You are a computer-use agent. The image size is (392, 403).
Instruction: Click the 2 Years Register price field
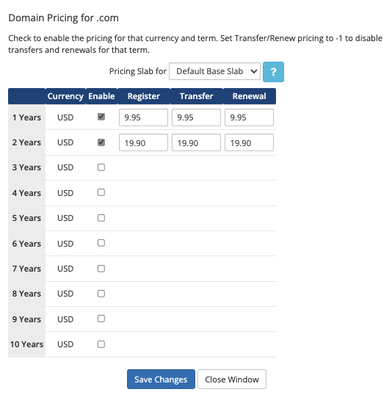(143, 142)
